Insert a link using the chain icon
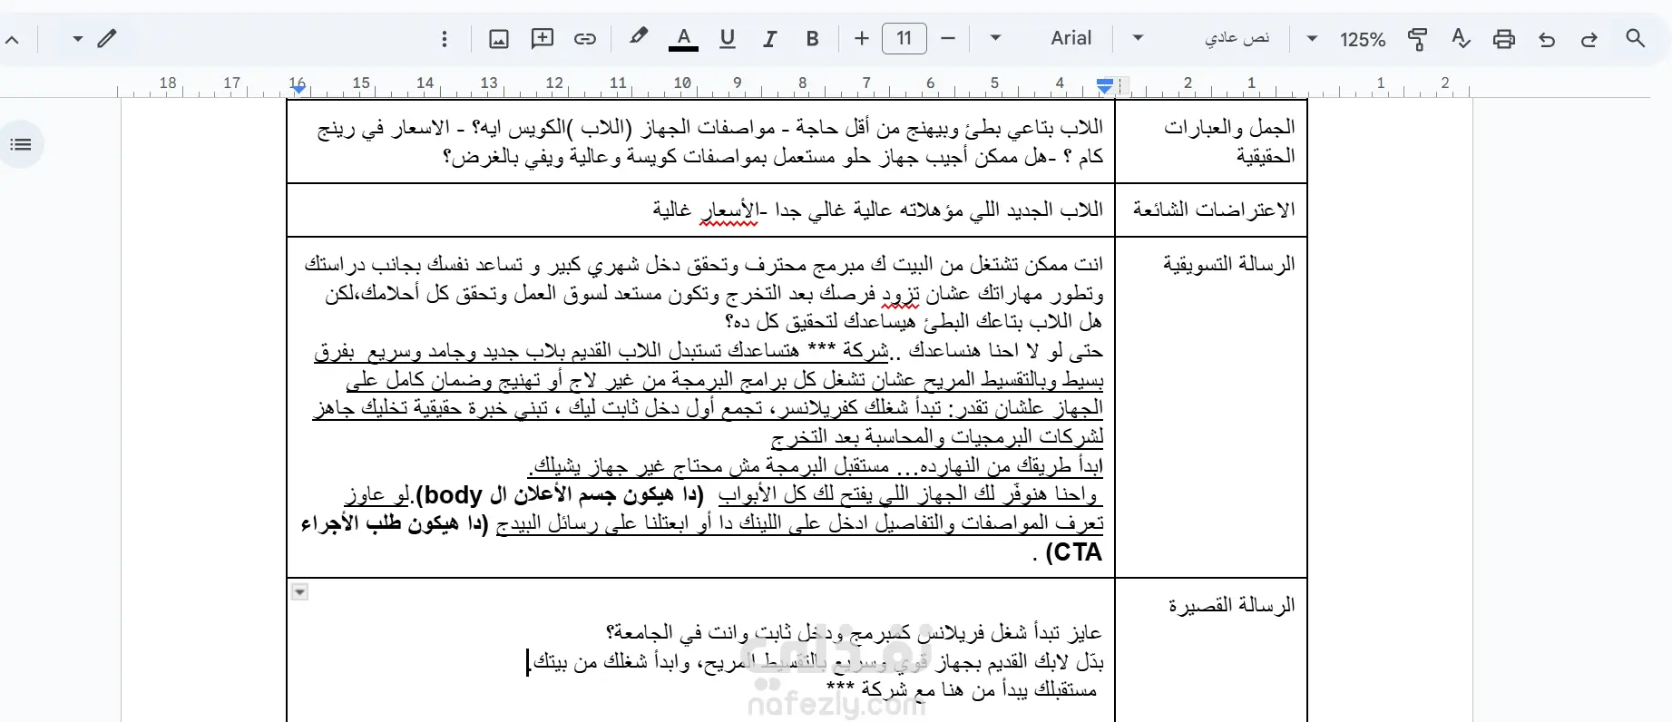The image size is (1672, 722). 585,38
